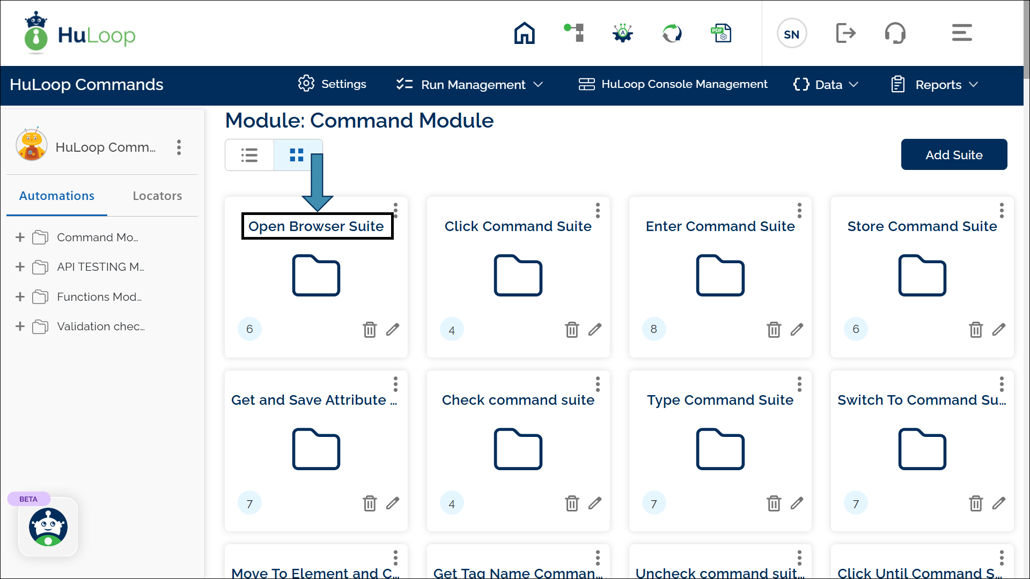Screen dimensions: 1030x579
Task: Open the BETA chatbot assistant
Action: [48, 526]
